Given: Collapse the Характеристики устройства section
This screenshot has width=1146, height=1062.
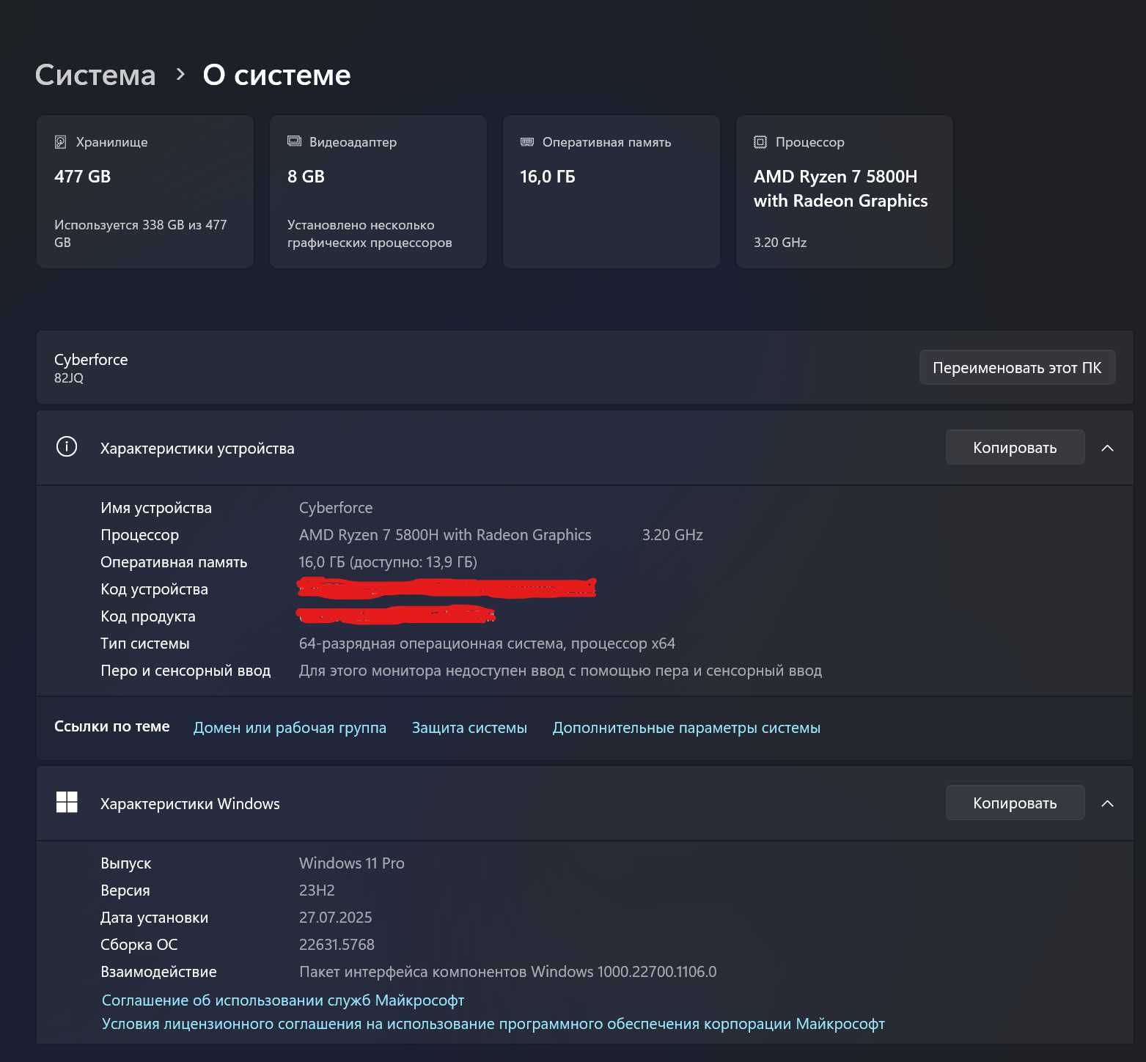Looking at the screenshot, I should click(x=1107, y=448).
